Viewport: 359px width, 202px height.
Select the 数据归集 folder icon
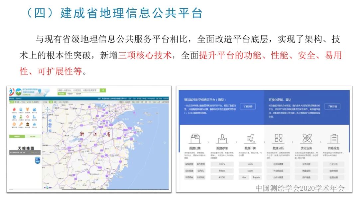(x=195, y=138)
